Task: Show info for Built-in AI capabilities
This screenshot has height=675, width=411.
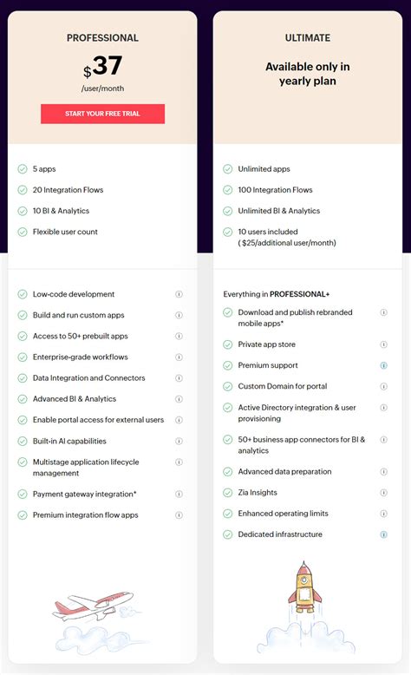Action: pos(179,442)
